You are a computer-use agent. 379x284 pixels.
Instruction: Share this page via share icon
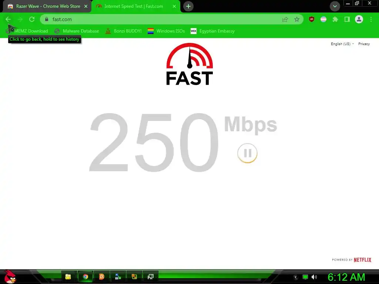pyautogui.click(x=285, y=19)
